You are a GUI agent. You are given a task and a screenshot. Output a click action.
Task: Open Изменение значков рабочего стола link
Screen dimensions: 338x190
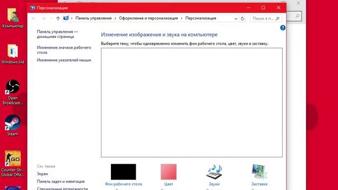(64, 50)
